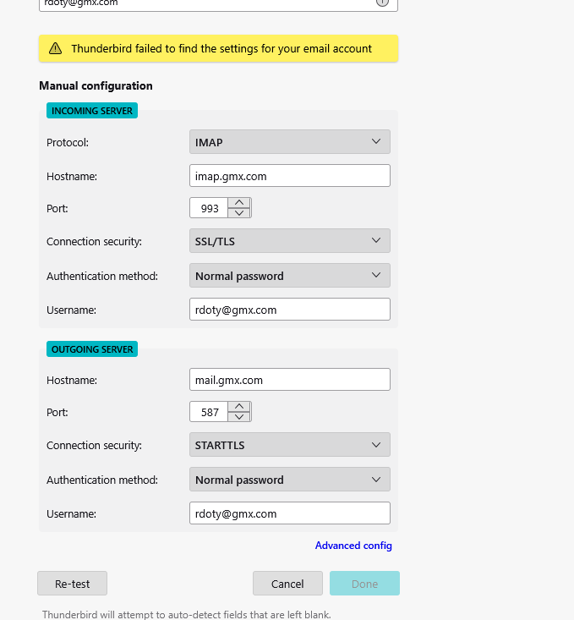Focus the outgoing server Username field

click(290, 513)
